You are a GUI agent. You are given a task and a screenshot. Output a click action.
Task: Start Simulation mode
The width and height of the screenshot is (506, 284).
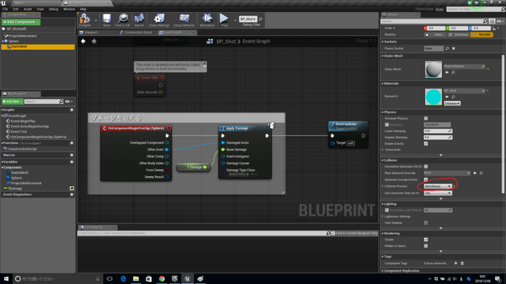click(x=207, y=20)
